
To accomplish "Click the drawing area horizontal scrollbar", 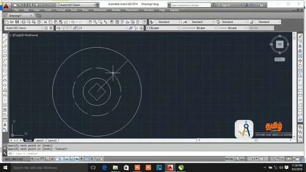I will tap(245, 140).
